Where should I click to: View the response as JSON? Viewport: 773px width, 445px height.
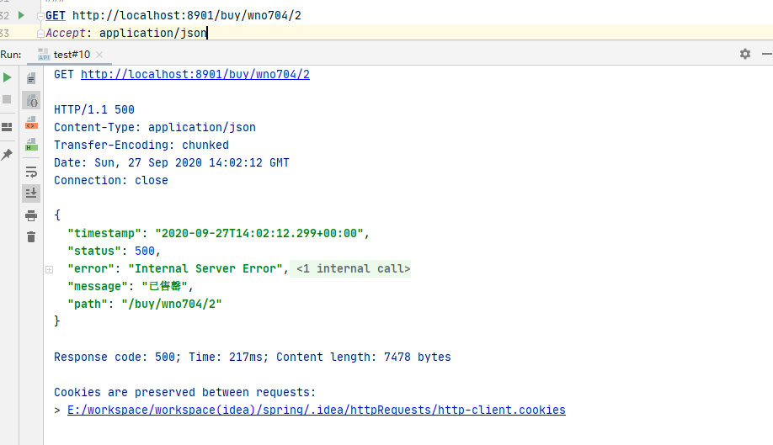pyautogui.click(x=31, y=100)
